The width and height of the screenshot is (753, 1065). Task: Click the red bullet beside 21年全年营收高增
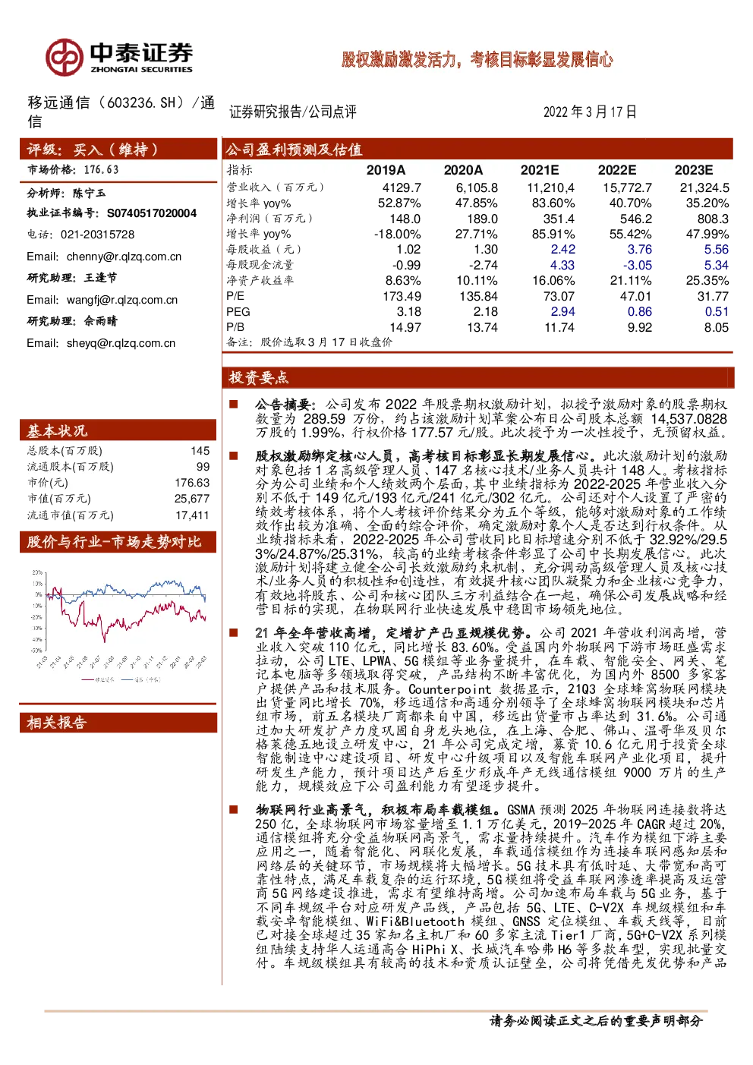pos(234,632)
